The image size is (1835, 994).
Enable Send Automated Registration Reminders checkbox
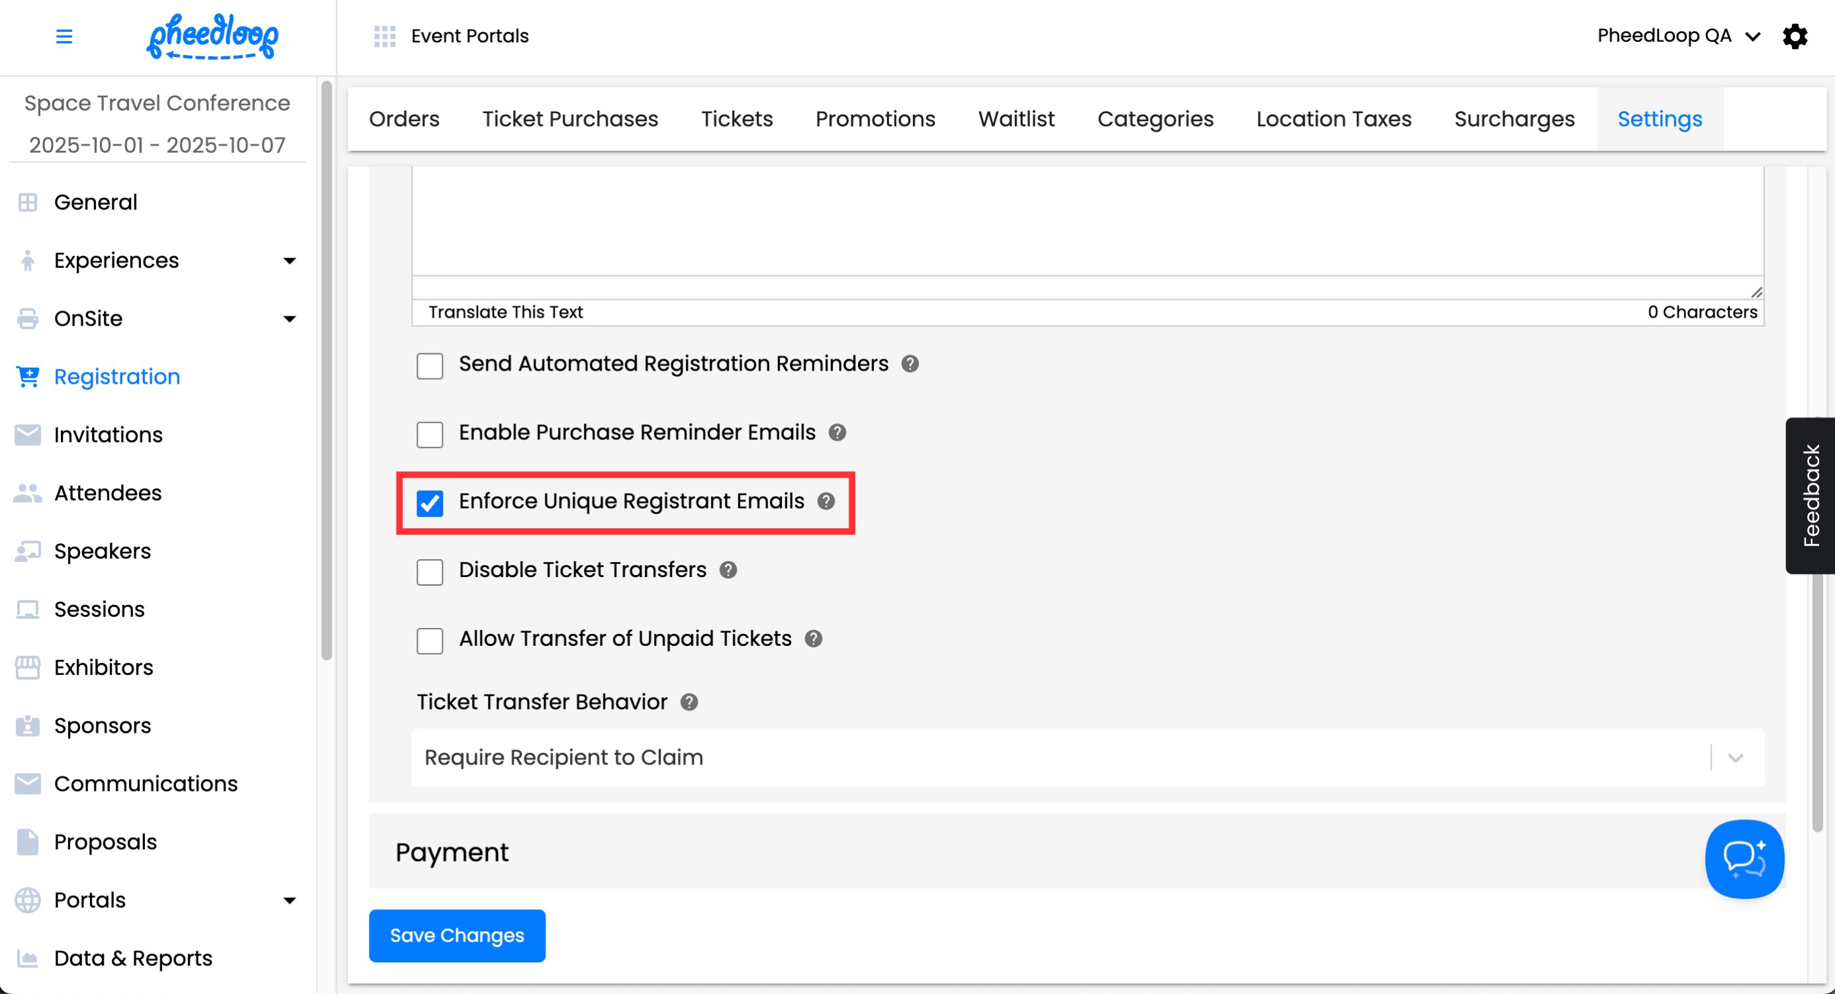point(430,366)
